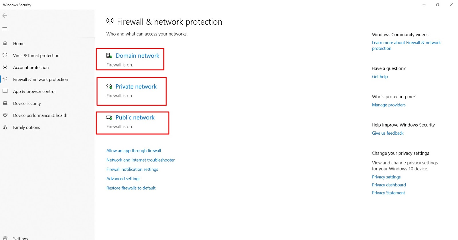Click the Device security laptop icon
The image size is (458, 240).
[x=5, y=103]
